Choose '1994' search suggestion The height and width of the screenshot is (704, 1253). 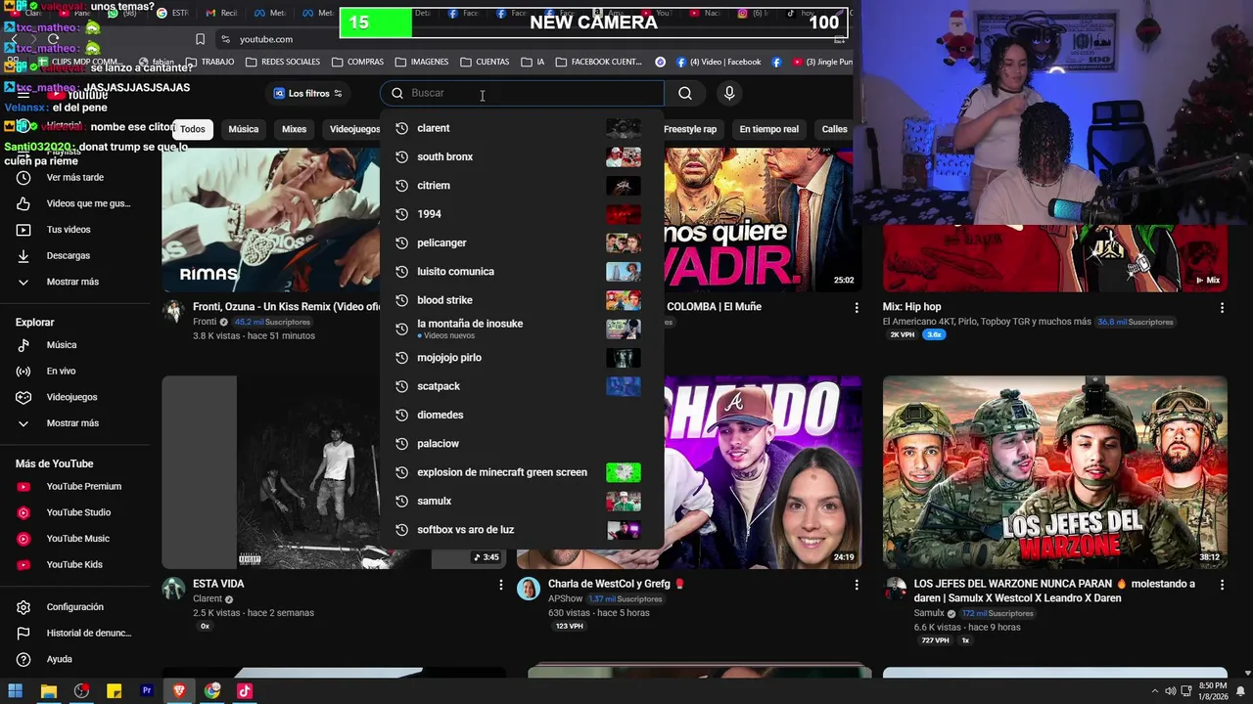522,214
